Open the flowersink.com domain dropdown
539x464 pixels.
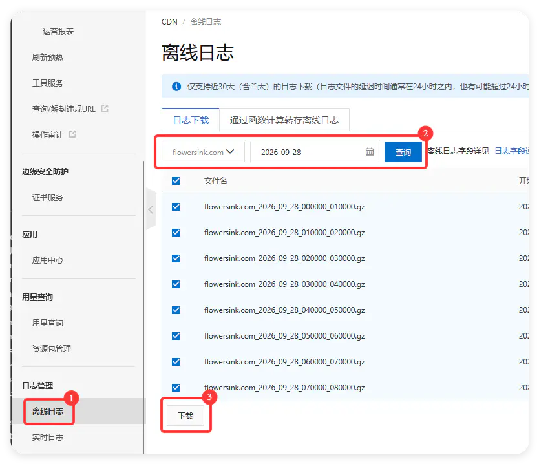[203, 152]
